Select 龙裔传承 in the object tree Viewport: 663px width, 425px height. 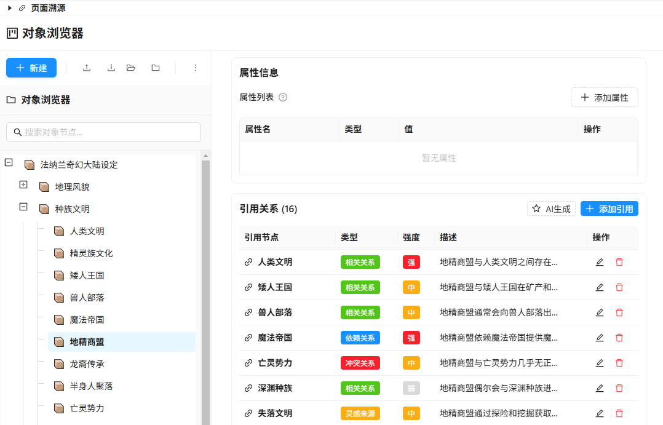pos(87,364)
